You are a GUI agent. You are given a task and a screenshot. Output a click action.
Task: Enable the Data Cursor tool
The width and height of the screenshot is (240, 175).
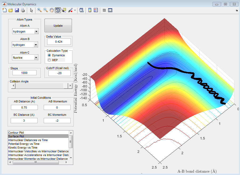pyautogui.click(x=64, y=10)
